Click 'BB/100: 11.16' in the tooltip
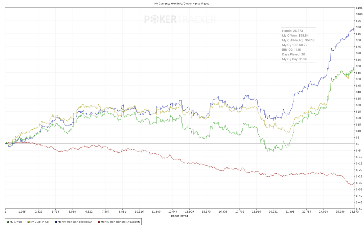 point(291,50)
